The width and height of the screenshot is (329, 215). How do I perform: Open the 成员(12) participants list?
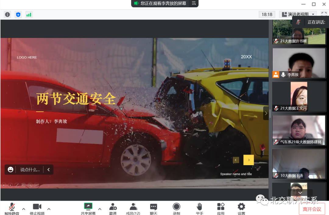click(133, 209)
